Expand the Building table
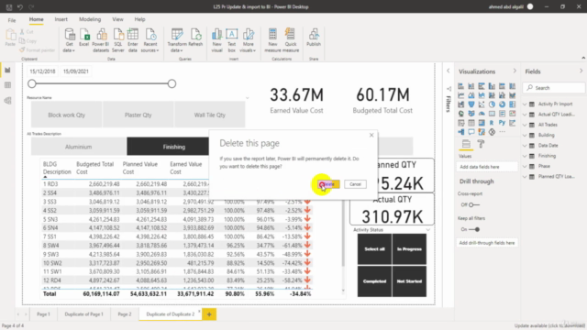The width and height of the screenshot is (587, 330). point(525,135)
